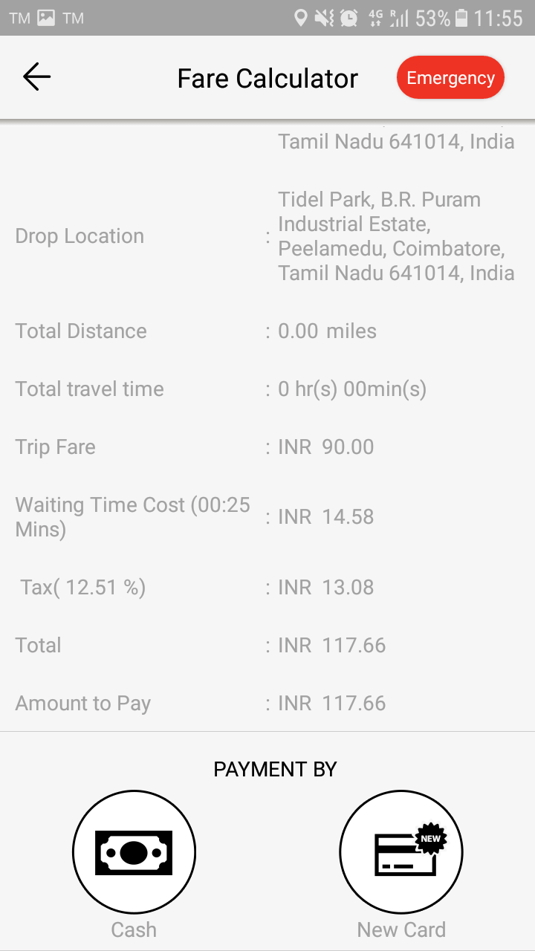Open the location icon in status bar
Viewport: 535px width, 951px height.
(x=300, y=18)
